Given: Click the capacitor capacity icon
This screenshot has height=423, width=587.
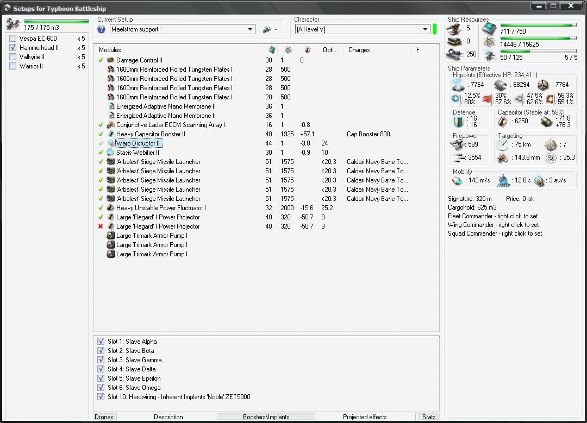Looking at the screenshot, I should (504, 122).
